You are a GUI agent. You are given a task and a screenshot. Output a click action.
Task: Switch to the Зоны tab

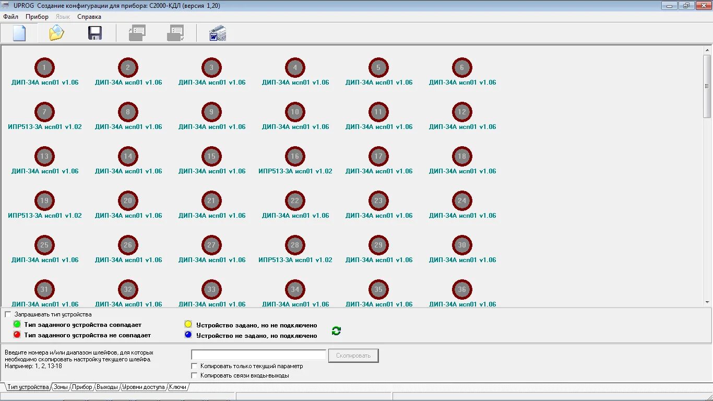pos(61,387)
